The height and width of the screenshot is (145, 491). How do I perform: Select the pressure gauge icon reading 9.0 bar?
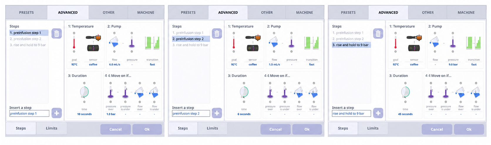point(453,42)
